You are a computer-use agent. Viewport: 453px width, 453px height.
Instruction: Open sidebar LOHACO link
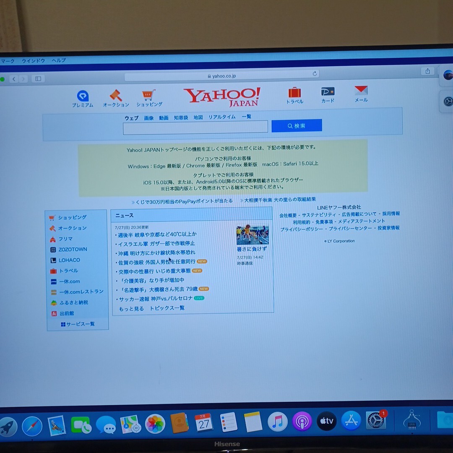tap(69, 260)
